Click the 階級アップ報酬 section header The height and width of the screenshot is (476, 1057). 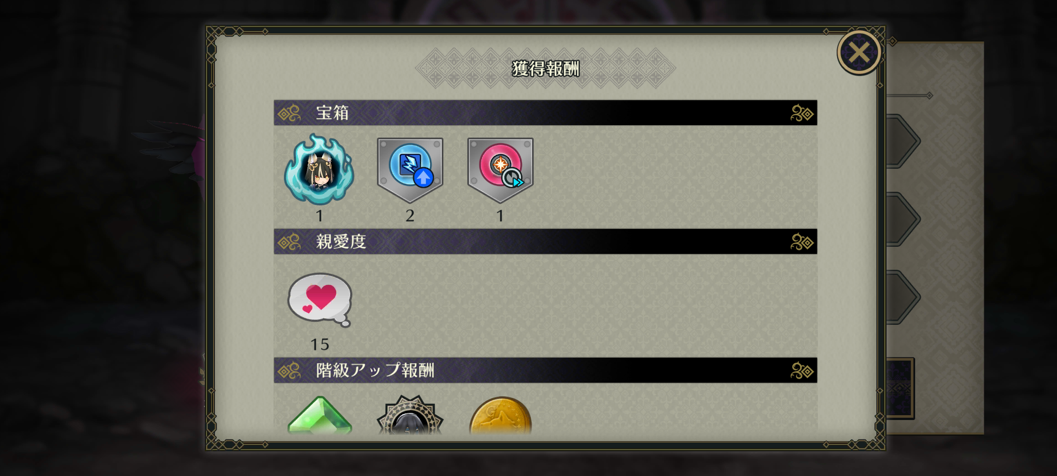coord(545,370)
